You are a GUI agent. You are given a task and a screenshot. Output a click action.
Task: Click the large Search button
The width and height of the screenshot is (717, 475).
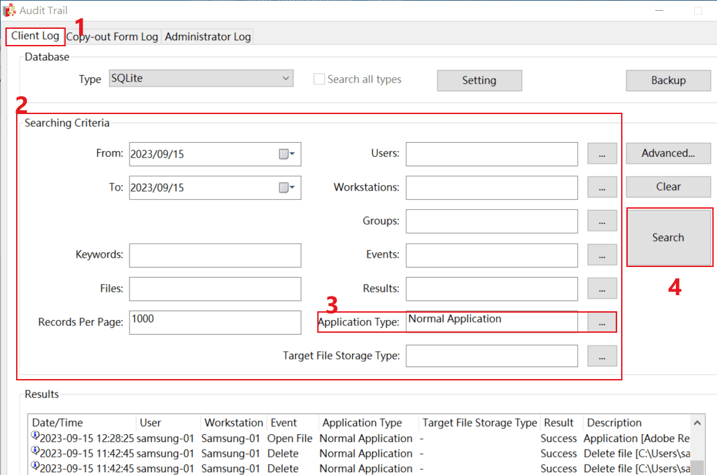669,237
